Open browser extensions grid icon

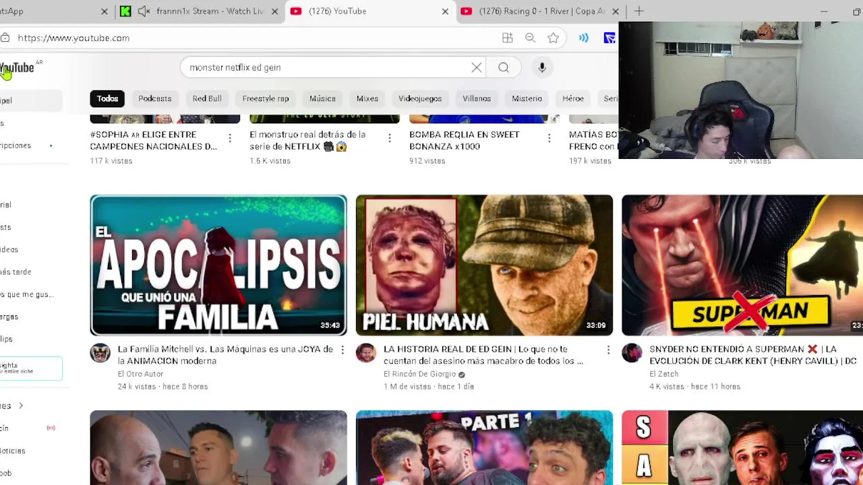[508, 38]
